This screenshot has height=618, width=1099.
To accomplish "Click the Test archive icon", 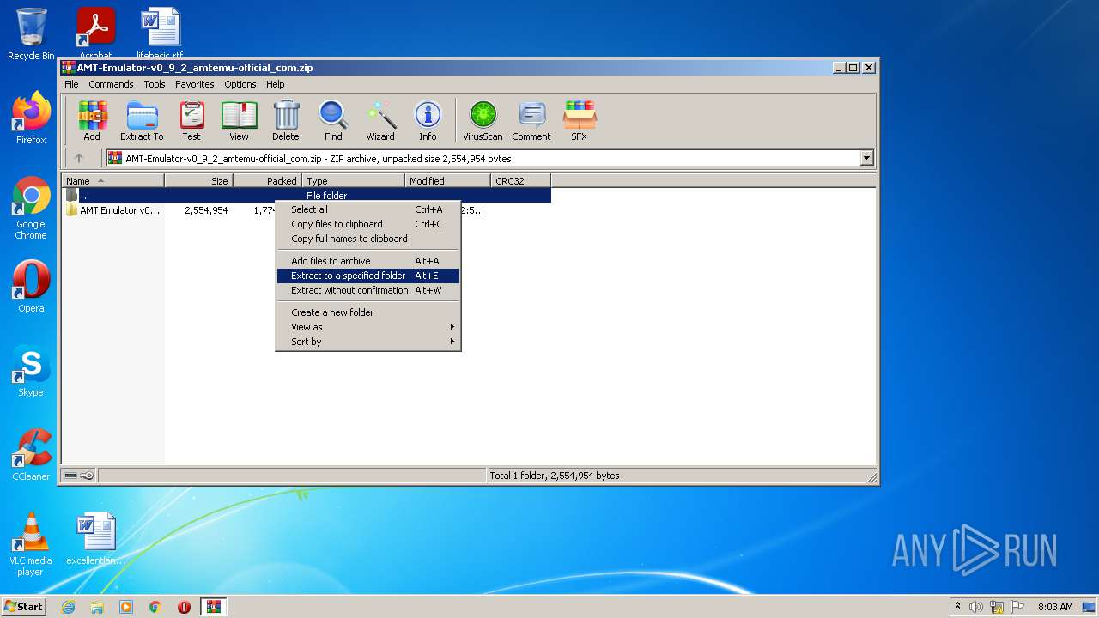I will coord(191,120).
